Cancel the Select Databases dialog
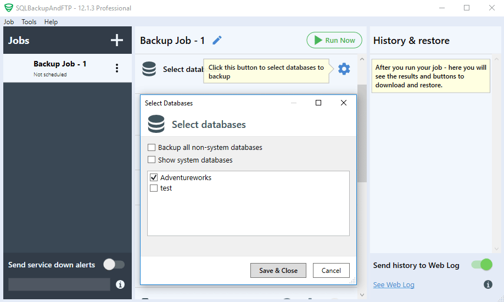Screen dimensions: 504x302 (331, 271)
